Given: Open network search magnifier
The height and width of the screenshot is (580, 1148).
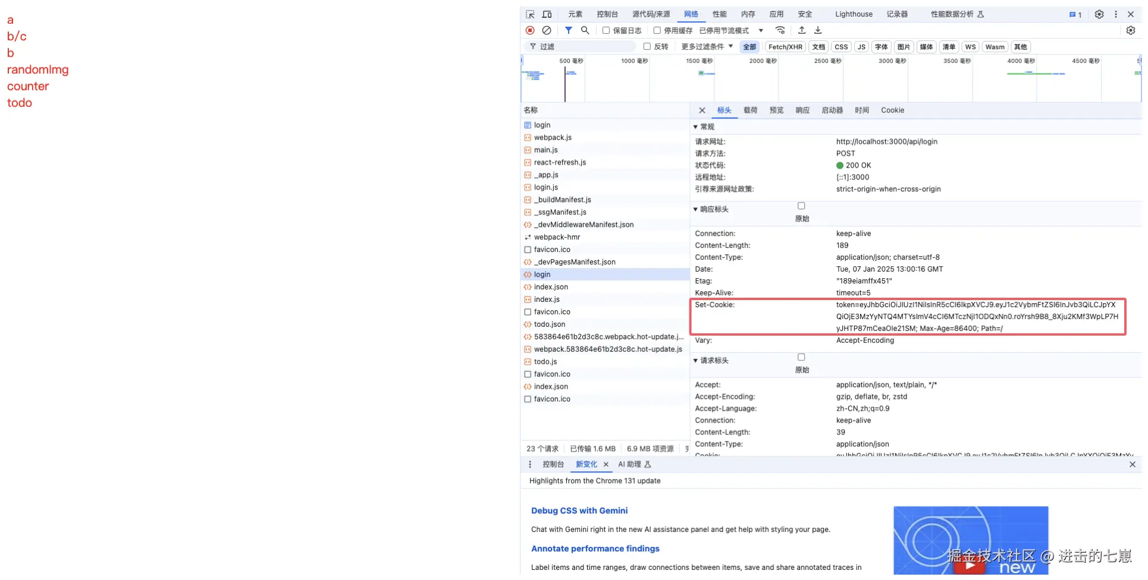Looking at the screenshot, I should tap(585, 30).
